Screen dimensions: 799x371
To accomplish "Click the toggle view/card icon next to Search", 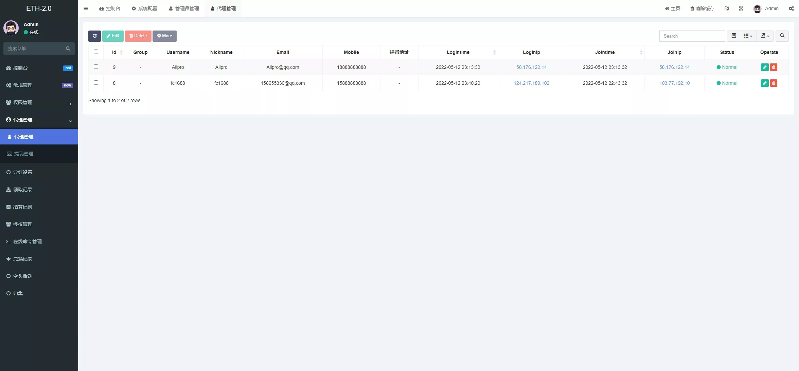I will tap(734, 36).
